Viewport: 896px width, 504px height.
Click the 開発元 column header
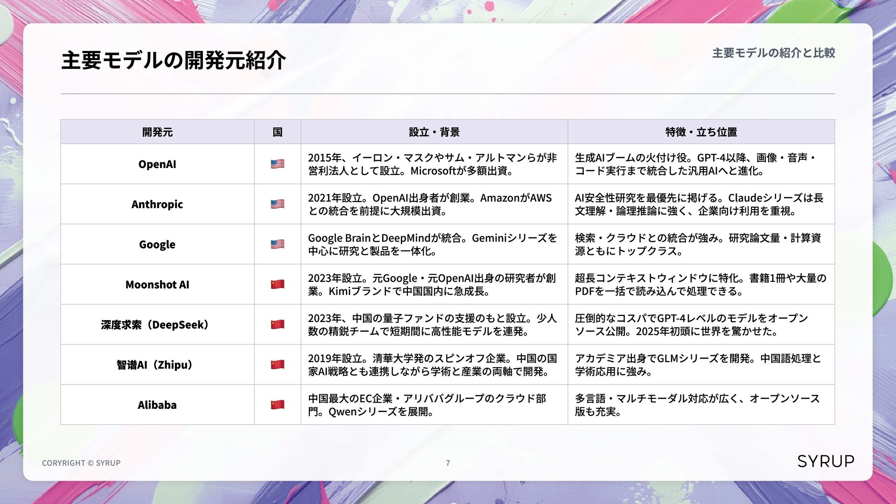tap(157, 132)
